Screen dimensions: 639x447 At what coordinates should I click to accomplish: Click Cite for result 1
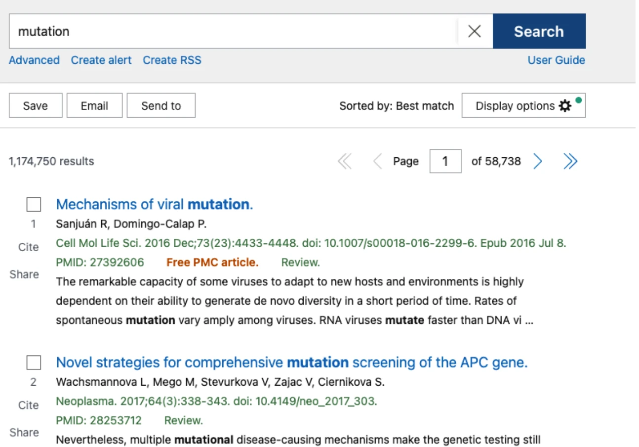pos(28,247)
